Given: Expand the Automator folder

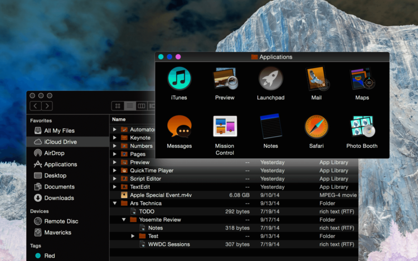Looking at the screenshot, I should pos(115,129).
